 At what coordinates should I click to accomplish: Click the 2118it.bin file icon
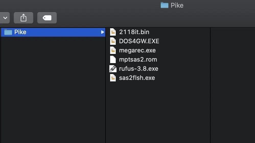[x=113, y=32]
